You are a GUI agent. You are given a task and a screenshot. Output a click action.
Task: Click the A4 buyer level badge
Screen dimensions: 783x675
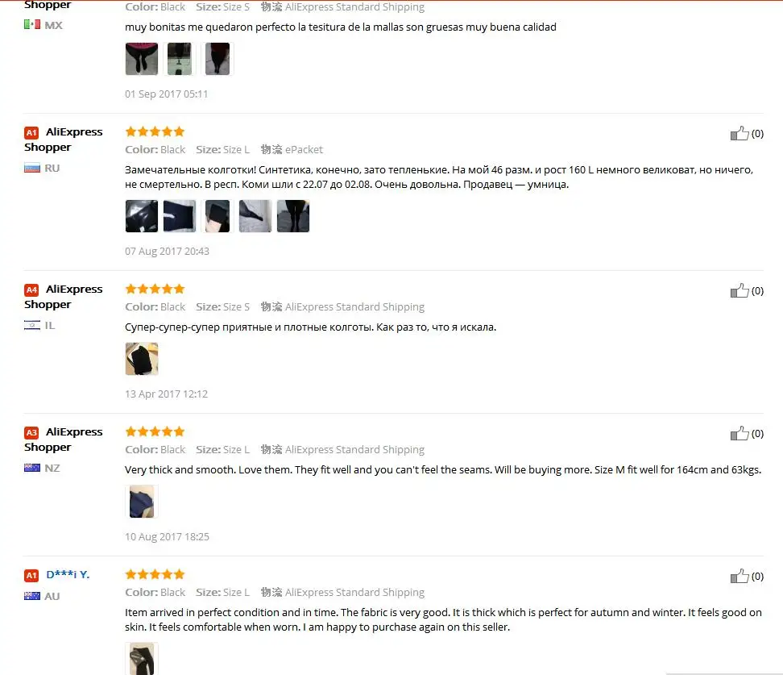coord(31,290)
